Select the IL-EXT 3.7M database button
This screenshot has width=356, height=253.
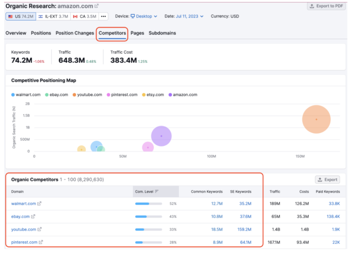(x=53, y=16)
